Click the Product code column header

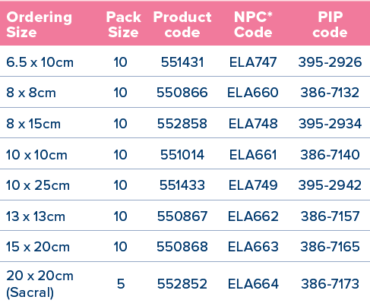[182, 24]
